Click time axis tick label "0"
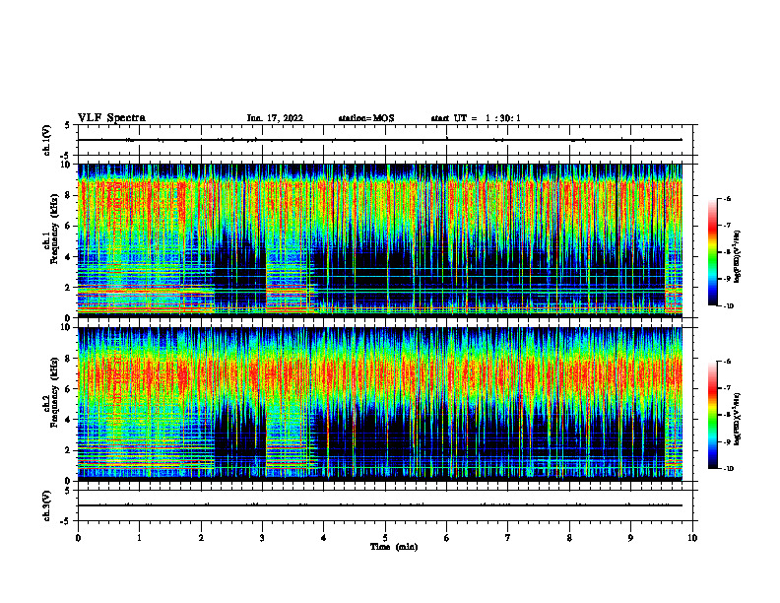The width and height of the screenshot is (780, 603). pyautogui.click(x=78, y=538)
